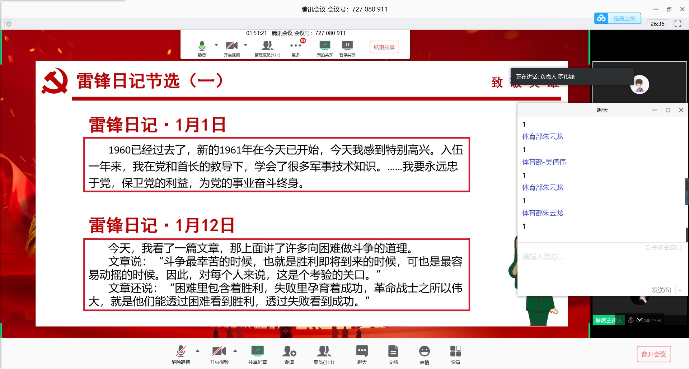Open the 聊天 chat from the bottom bar

[362, 355]
